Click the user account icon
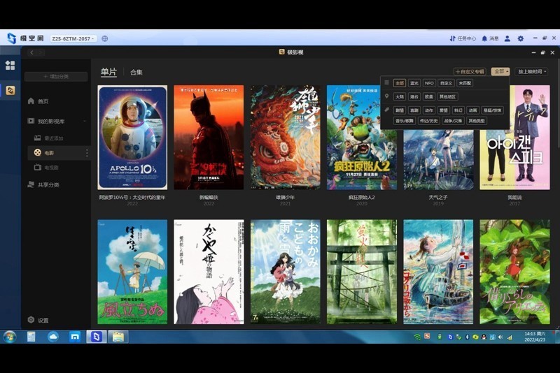The height and width of the screenshot is (373, 560). pos(507,38)
